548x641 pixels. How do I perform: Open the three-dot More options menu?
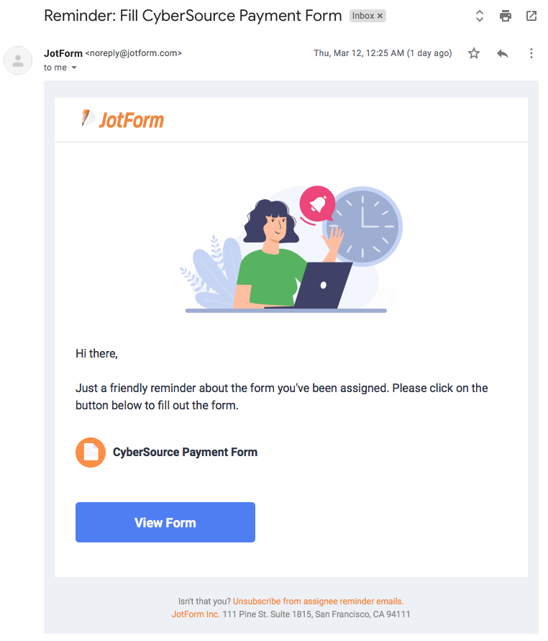(x=531, y=53)
